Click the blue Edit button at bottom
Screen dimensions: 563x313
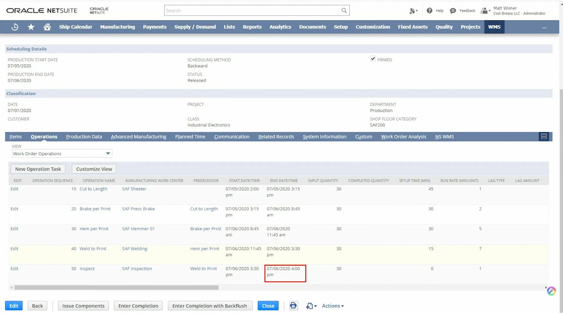tap(14, 306)
